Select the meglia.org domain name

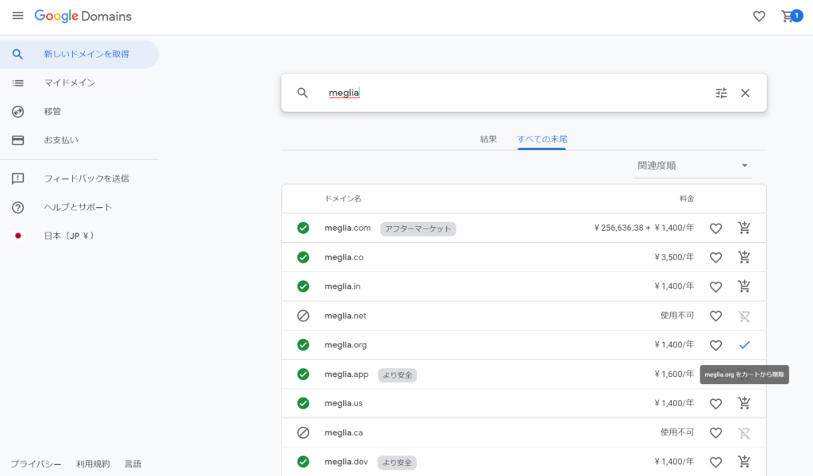(345, 345)
